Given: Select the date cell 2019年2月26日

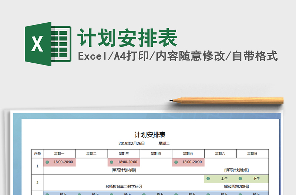Looking at the screenshot, I should pyautogui.click(x=132, y=143).
